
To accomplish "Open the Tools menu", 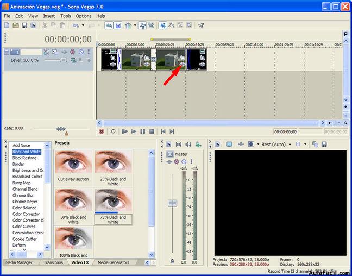I will click(x=66, y=16).
